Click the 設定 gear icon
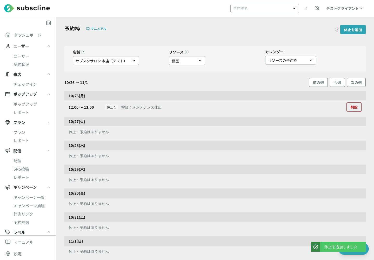Viewport: 374px width, 260px height. coord(8,254)
